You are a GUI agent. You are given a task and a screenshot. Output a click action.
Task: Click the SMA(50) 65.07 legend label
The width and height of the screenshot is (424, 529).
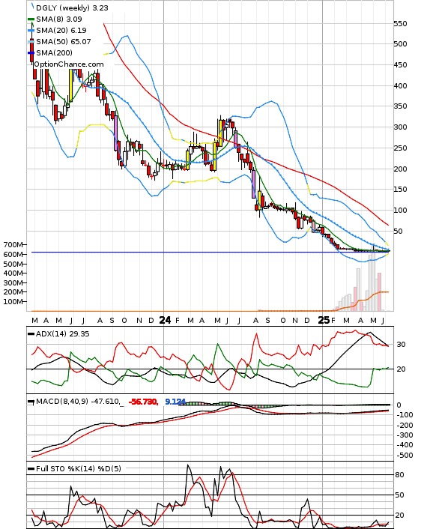pos(64,41)
